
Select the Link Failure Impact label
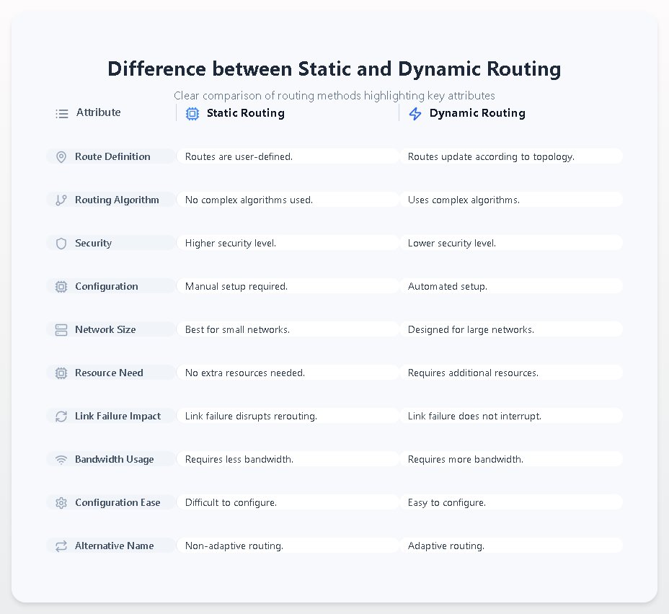(118, 416)
